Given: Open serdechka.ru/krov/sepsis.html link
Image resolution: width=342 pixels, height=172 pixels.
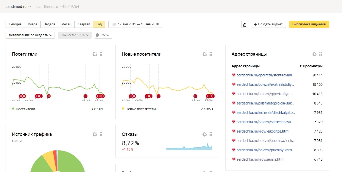Looking at the screenshot, I should coord(260,159).
